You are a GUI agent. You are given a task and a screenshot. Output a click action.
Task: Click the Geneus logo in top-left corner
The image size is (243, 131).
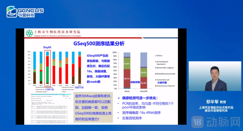coord(25,12)
